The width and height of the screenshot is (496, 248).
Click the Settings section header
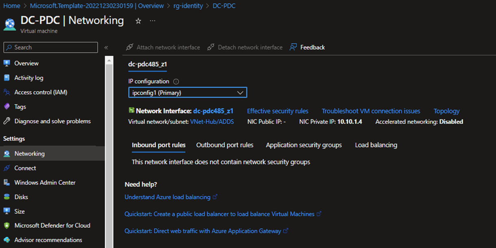pos(14,139)
